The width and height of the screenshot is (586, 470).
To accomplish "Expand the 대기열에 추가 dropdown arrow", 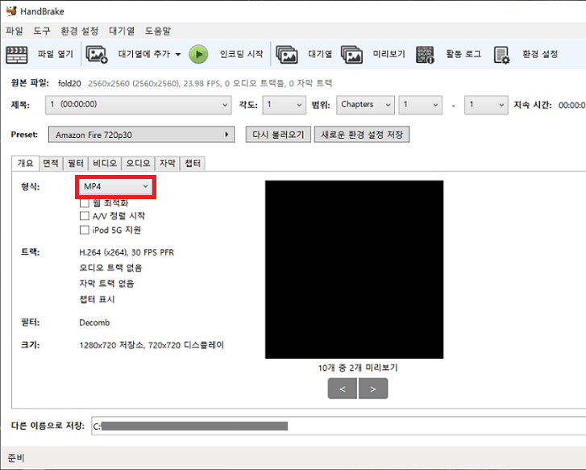I will (x=178, y=55).
